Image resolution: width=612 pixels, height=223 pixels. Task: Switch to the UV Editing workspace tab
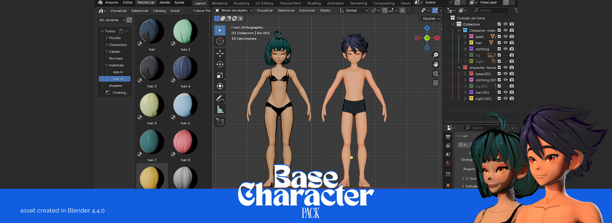(264, 3)
